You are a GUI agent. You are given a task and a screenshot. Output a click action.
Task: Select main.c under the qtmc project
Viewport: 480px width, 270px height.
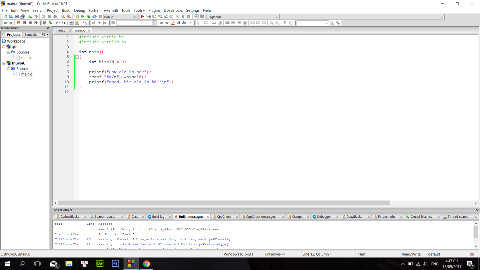point(26,58)
